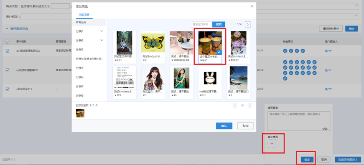Click the 搜索 search button
This screenshot has width=364, height=165.
[219, 24]
